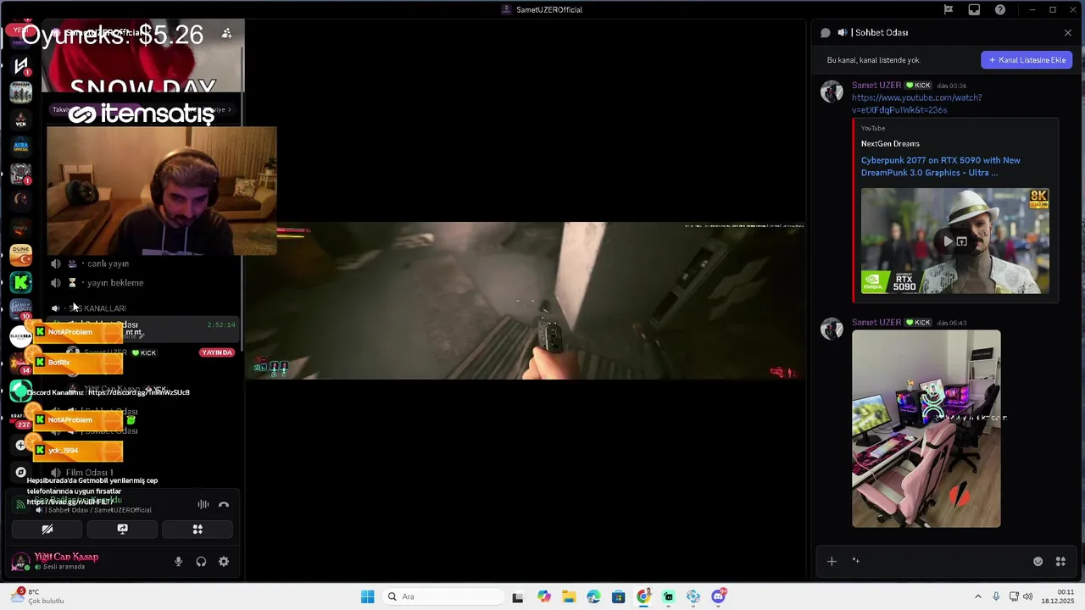Open the Windows Start menu

click(367, 596)
